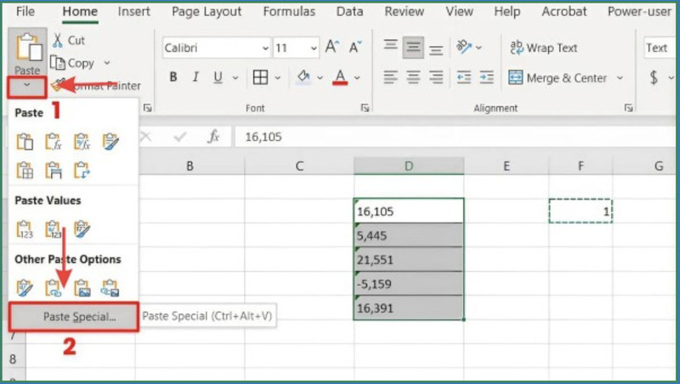This screenshot has height=384, width=680.
Task: Toggle Wrap Text on selected cells
Action: pyautogui.click(x=542, y=48)
